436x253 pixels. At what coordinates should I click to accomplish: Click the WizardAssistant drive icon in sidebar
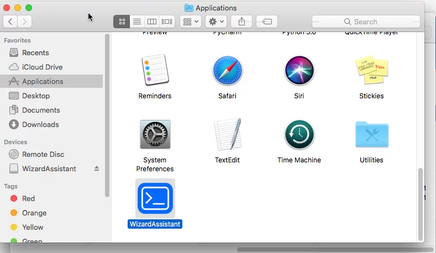(14, 169)
